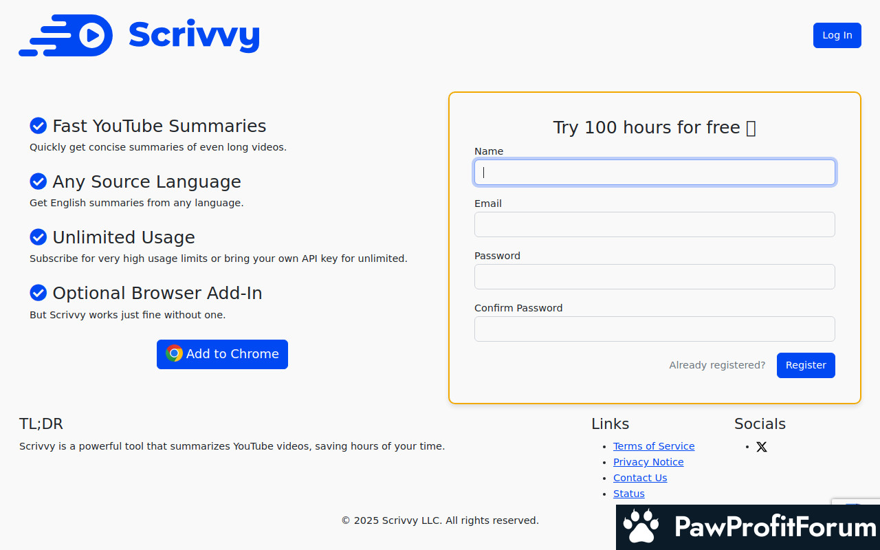Click the Scrivvy wordmark in header

click(194, 35)
